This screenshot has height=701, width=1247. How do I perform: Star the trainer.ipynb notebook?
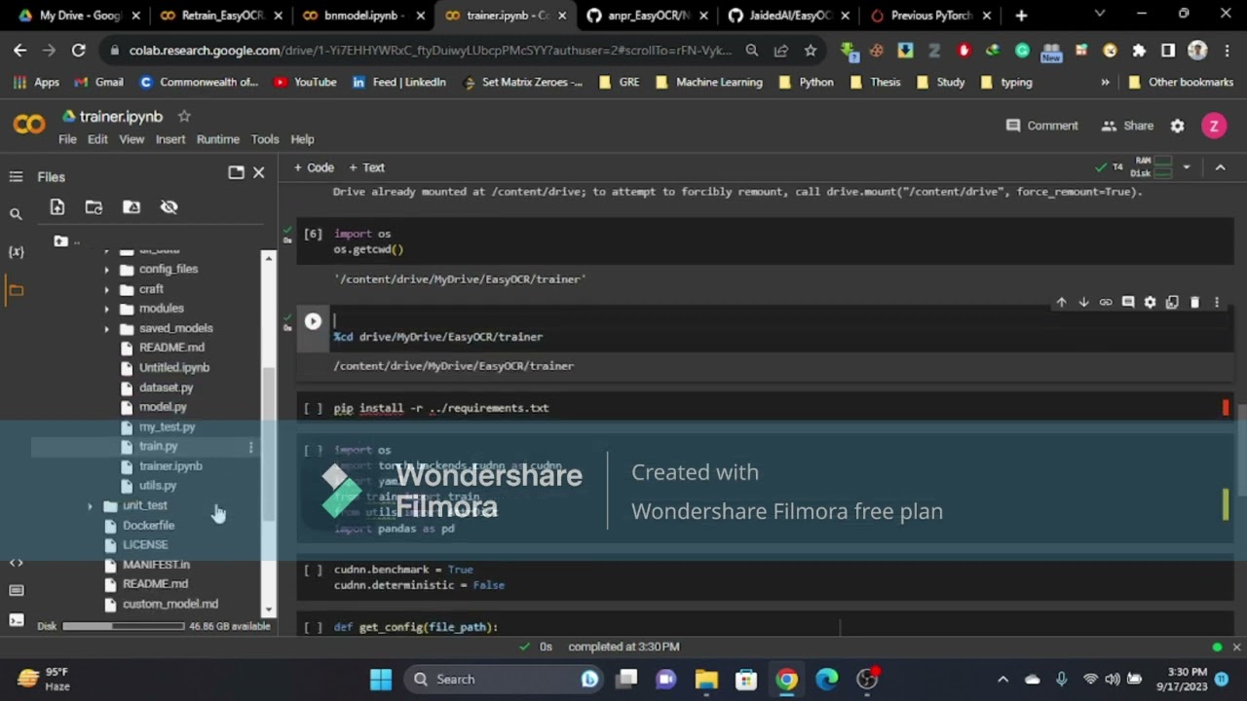[x=184, y=116]
